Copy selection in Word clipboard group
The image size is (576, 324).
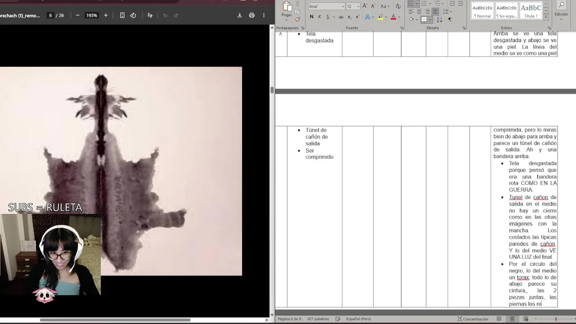click(297, 11)
